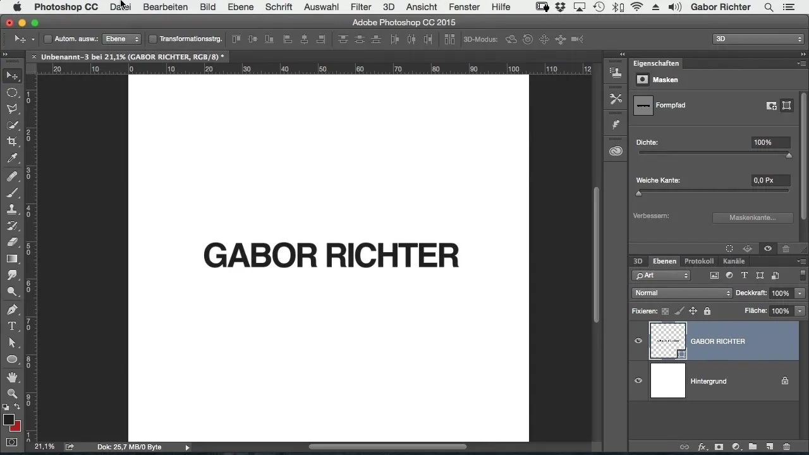Open the Normal blend mode dropdown

click(x=682, y=293)
